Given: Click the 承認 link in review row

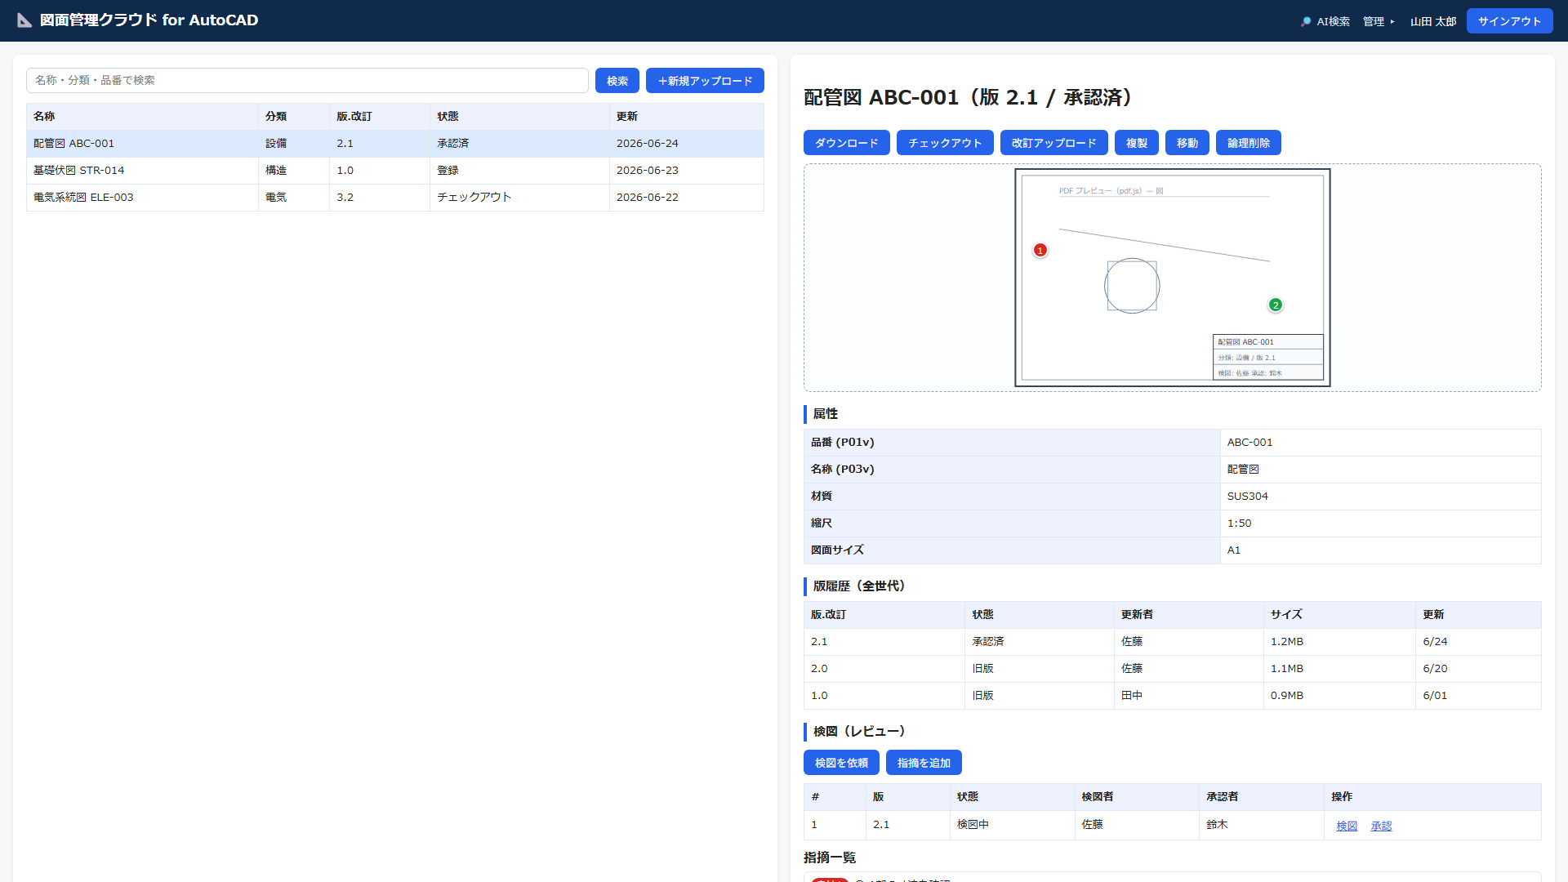Looking at the screenshot, I should click(1381, 826).
